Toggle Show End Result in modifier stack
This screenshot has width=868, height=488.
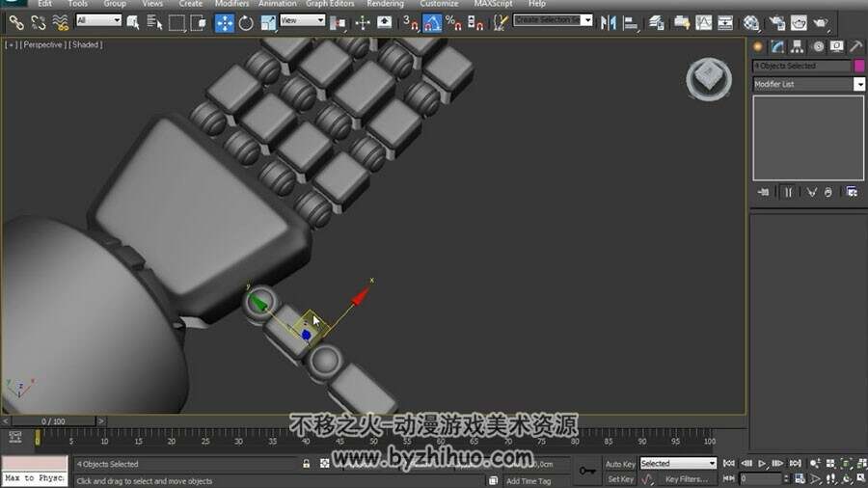click(x=788, y=192)
